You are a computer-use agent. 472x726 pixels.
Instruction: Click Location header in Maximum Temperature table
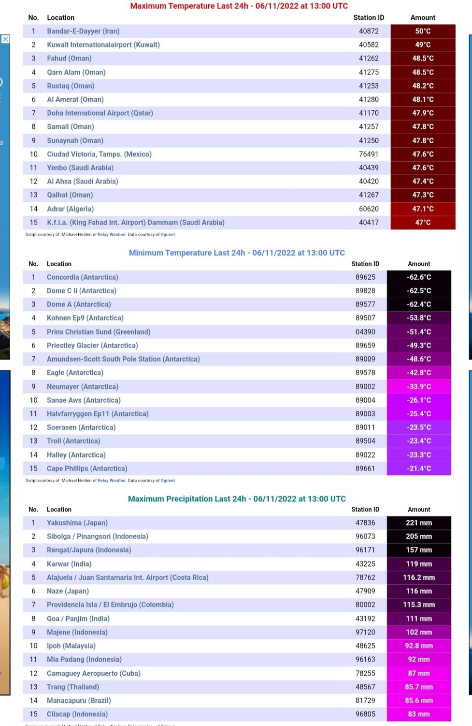click(61, 17)
